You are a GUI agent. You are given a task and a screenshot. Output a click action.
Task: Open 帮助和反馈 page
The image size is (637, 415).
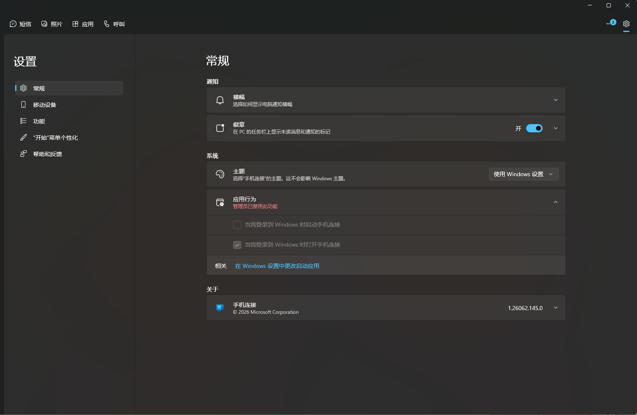tap(69, 154)
